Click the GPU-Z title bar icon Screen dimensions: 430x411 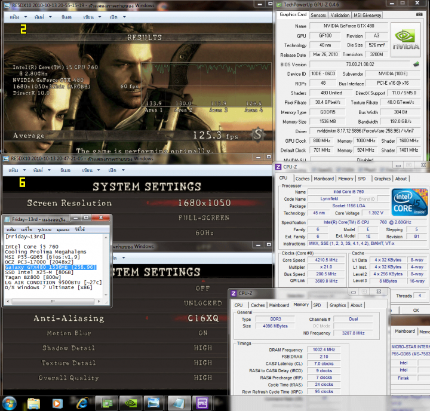(279, 5)
